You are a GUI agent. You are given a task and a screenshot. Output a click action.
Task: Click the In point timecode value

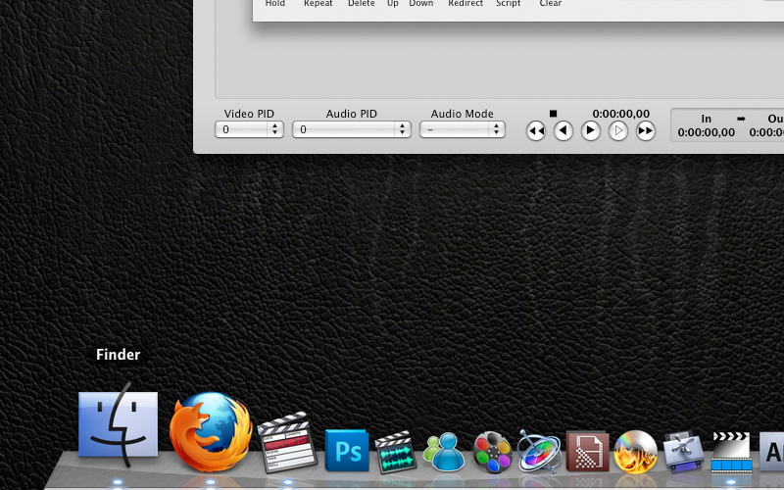(x=706, y=132)
